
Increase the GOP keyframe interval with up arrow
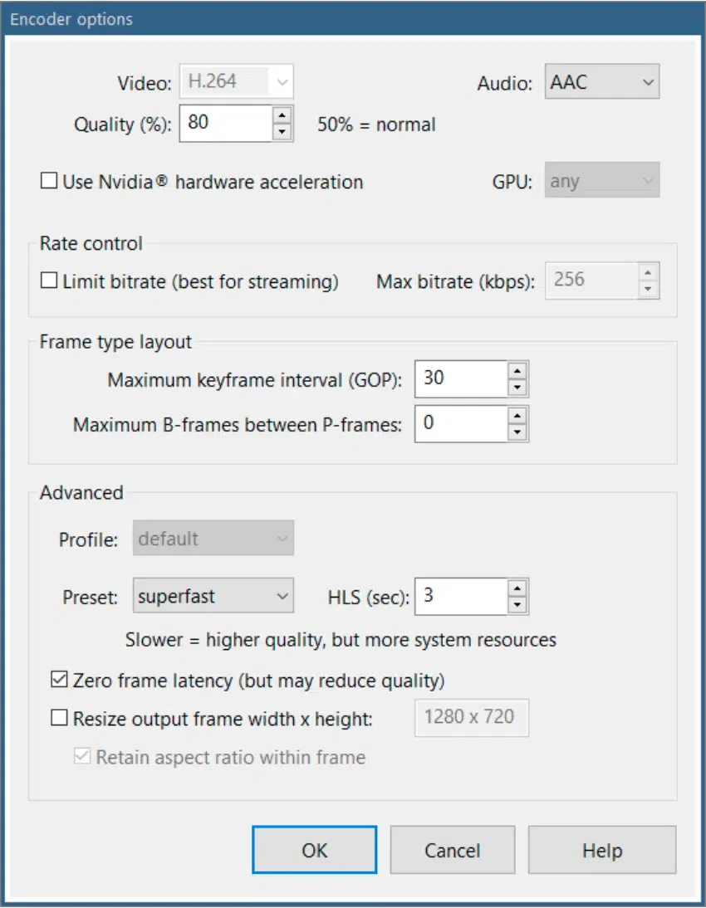click(x=517, y=370)
